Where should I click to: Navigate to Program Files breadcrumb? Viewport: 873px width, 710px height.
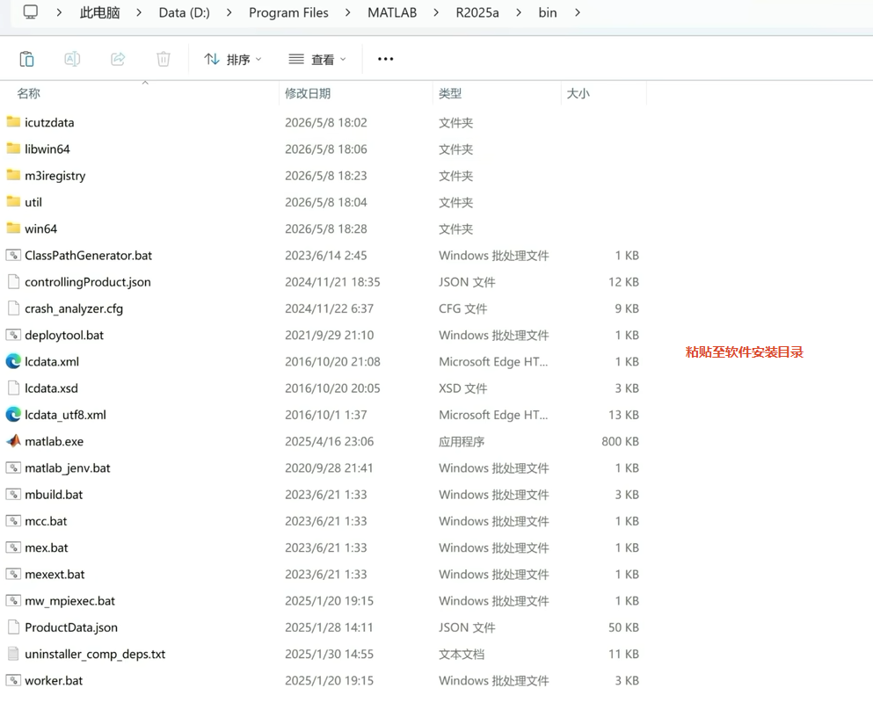288,12
